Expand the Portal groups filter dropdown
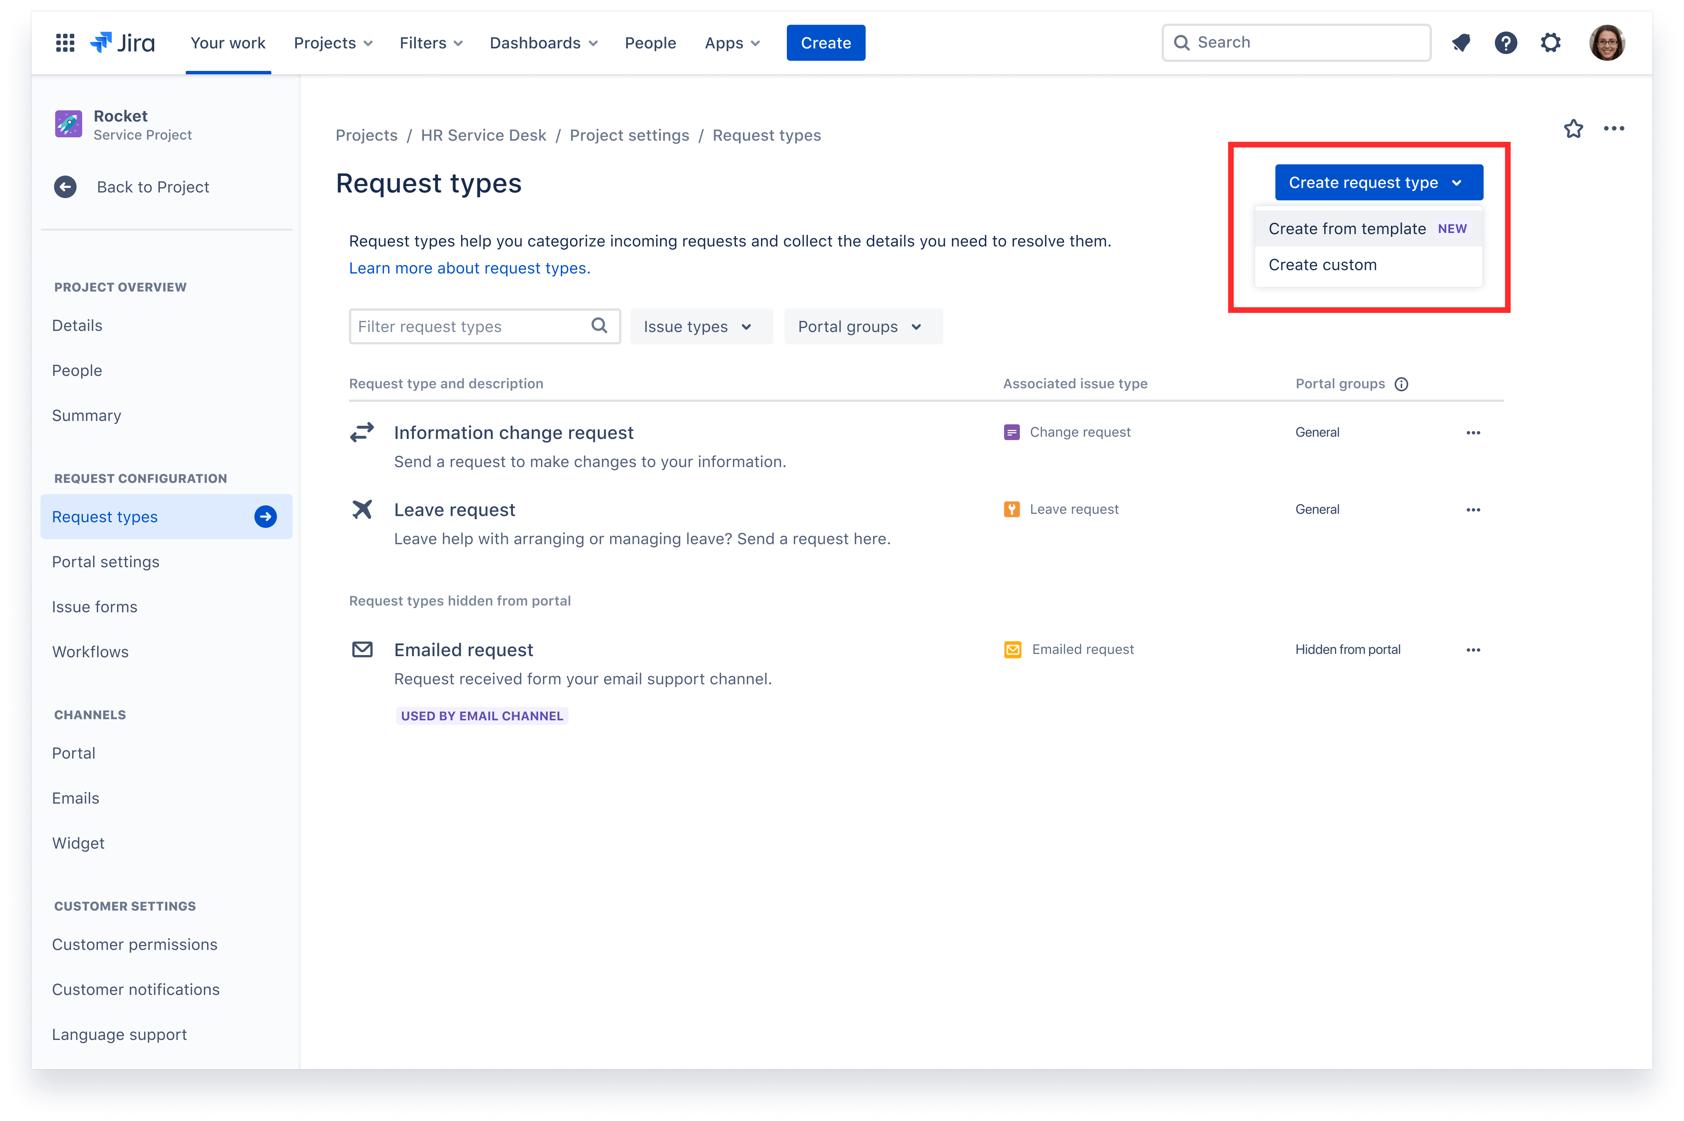Viewport: 1684px width, 1121px height. [862, 326]
